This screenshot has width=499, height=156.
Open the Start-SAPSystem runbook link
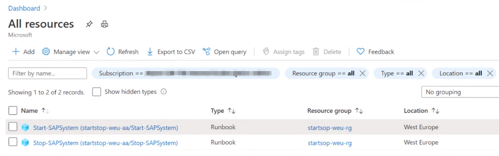(106, 128)
